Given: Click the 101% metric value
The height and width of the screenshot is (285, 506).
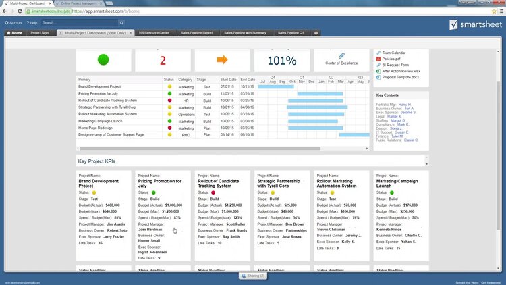Looking at the screenshot, I should pos(282,61).
